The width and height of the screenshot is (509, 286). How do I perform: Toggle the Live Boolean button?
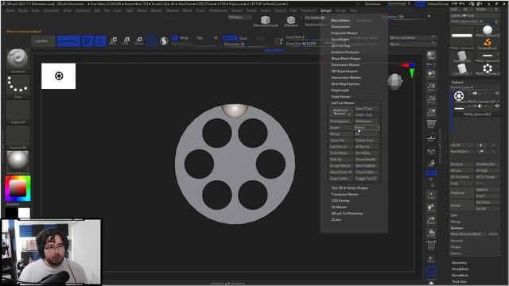(x=68, y=41)
